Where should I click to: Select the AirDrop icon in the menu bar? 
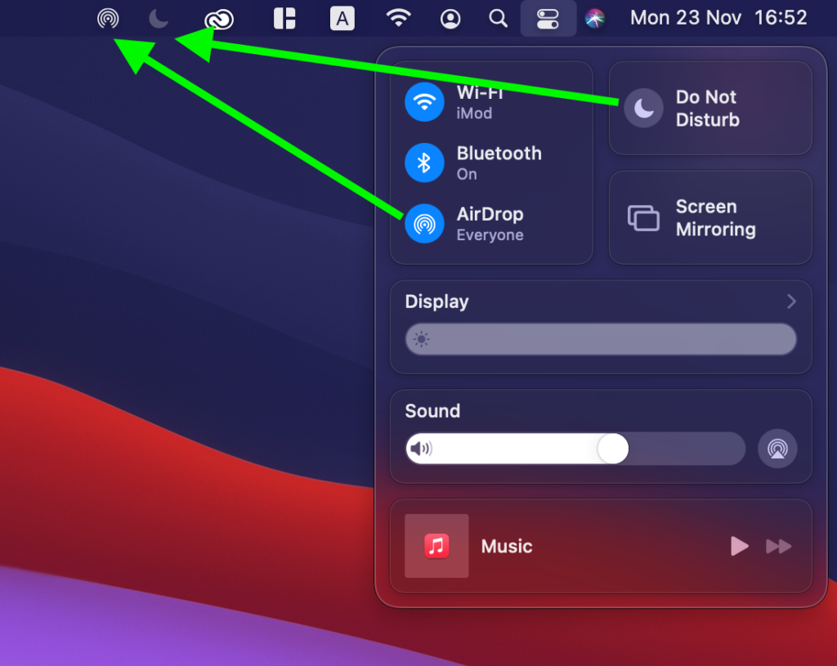point(108,17)
